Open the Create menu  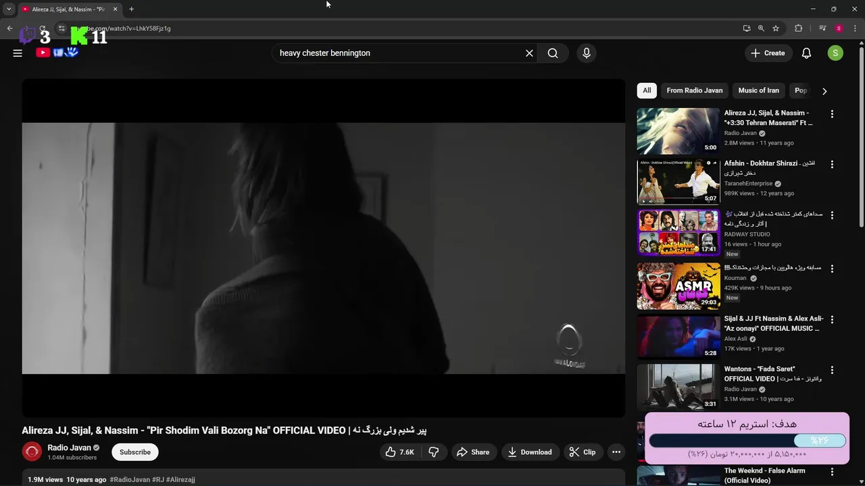tap(768, 53)
